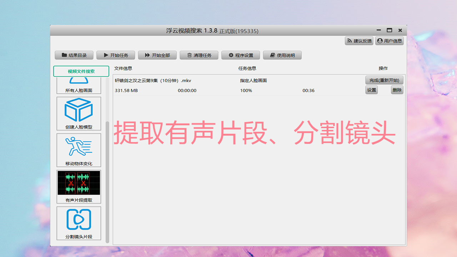Image resolution: width=457 pixels, height=257 pixels.
Task: Clear tasks using 清理任务
Action: click(199, 55)
